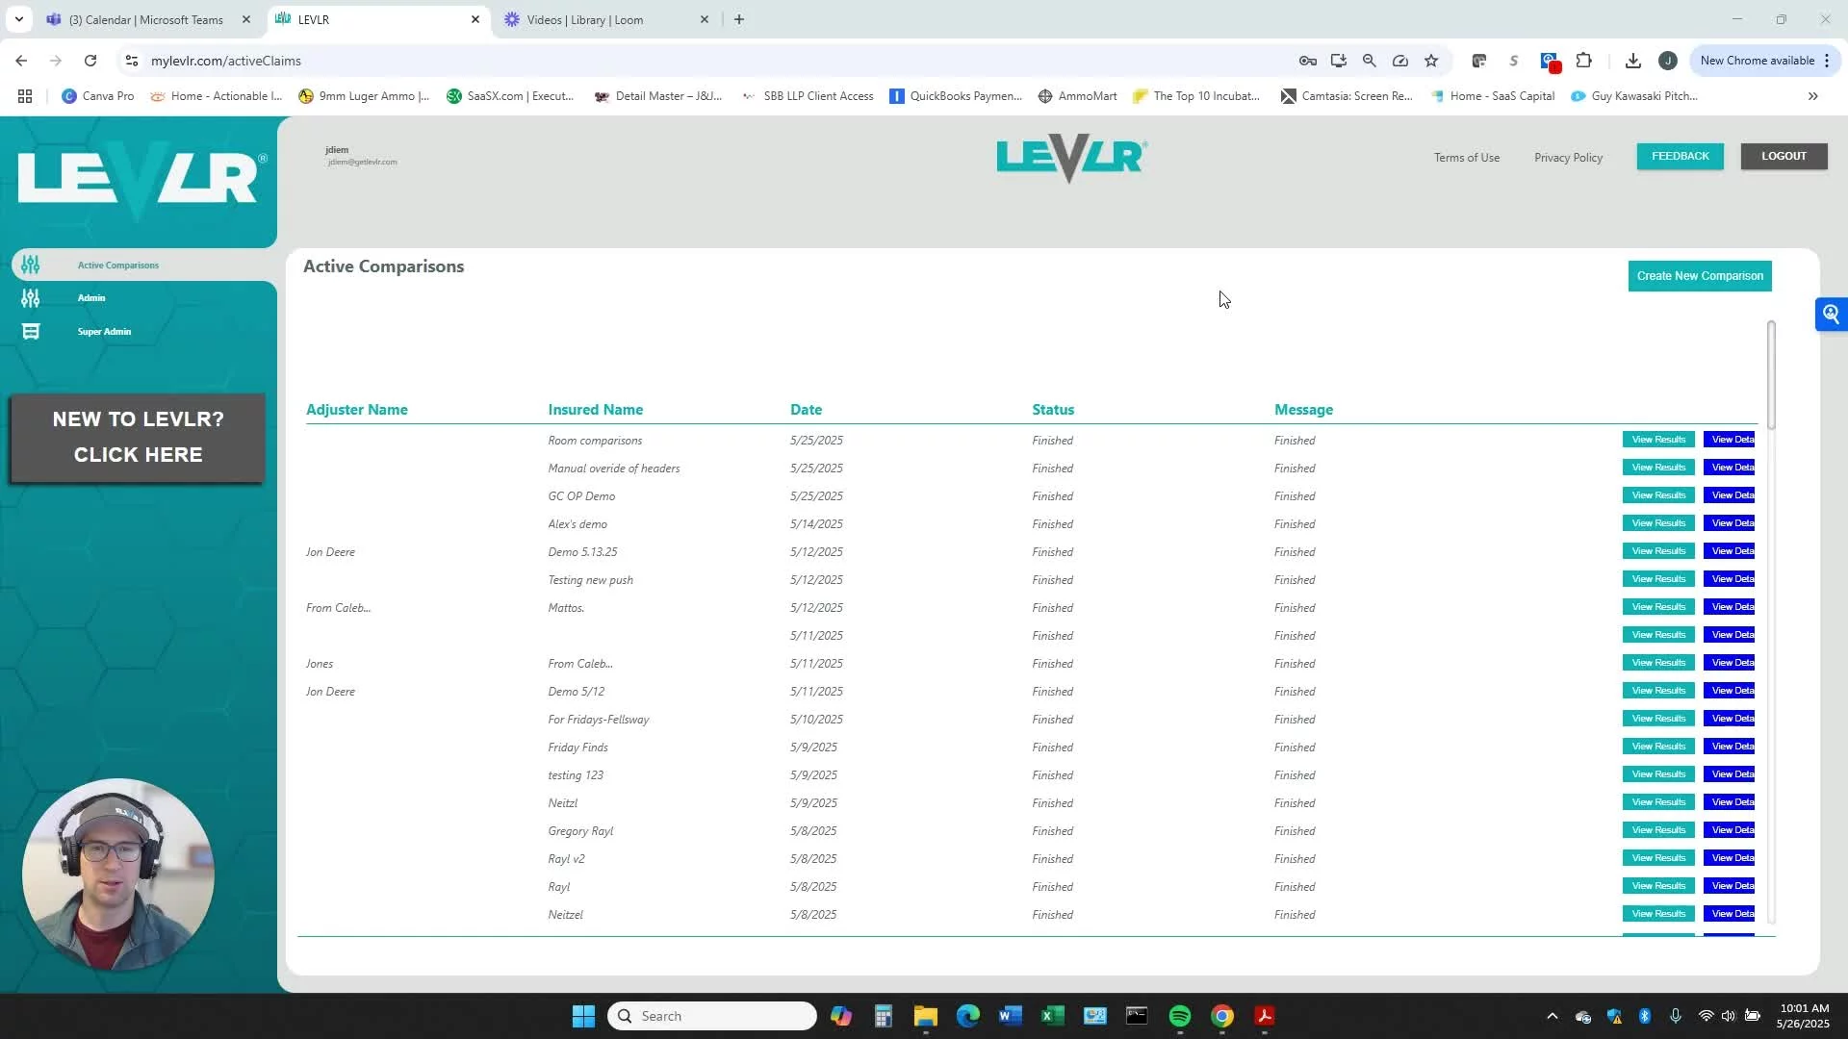This screenshot has height=1039, width=1848.
Task: Select Admin in the sidebar menu
Action: click(x=91, y=298)
